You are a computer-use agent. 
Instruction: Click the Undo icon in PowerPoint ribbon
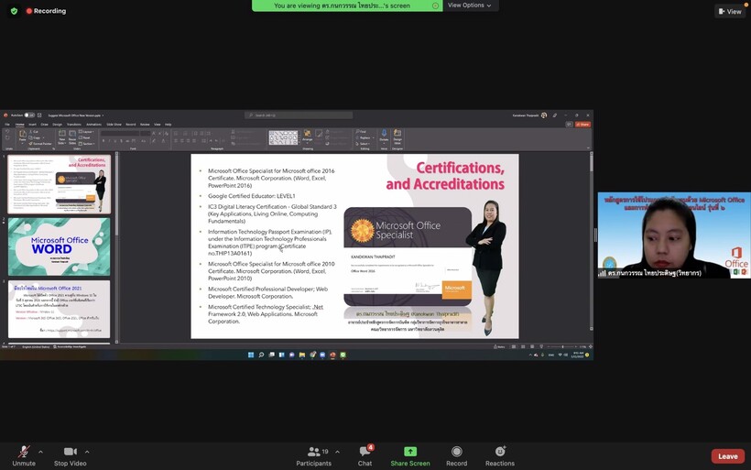7,132
